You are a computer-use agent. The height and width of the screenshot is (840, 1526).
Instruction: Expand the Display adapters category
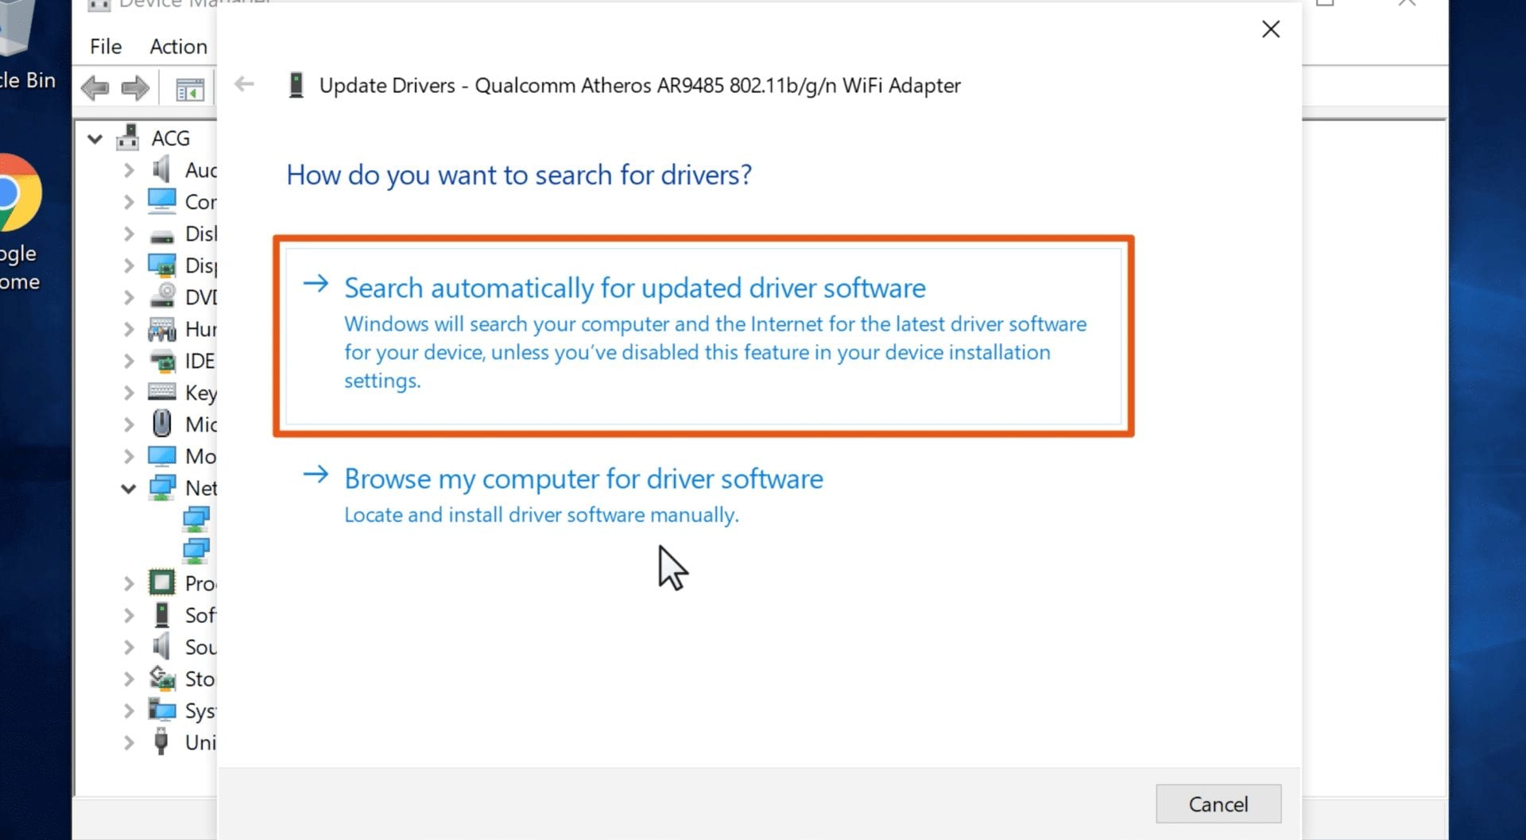point(129,265)
